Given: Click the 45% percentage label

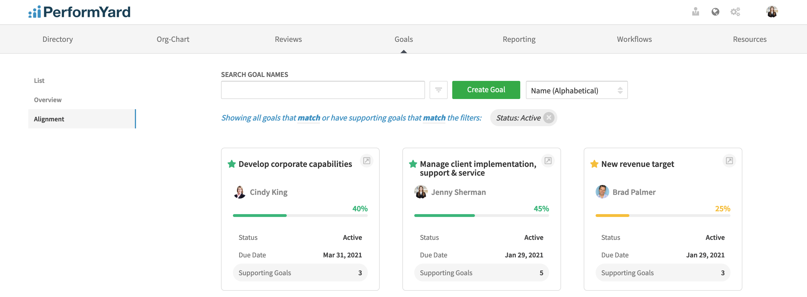Looking at the screenshot, I should 541,208.
